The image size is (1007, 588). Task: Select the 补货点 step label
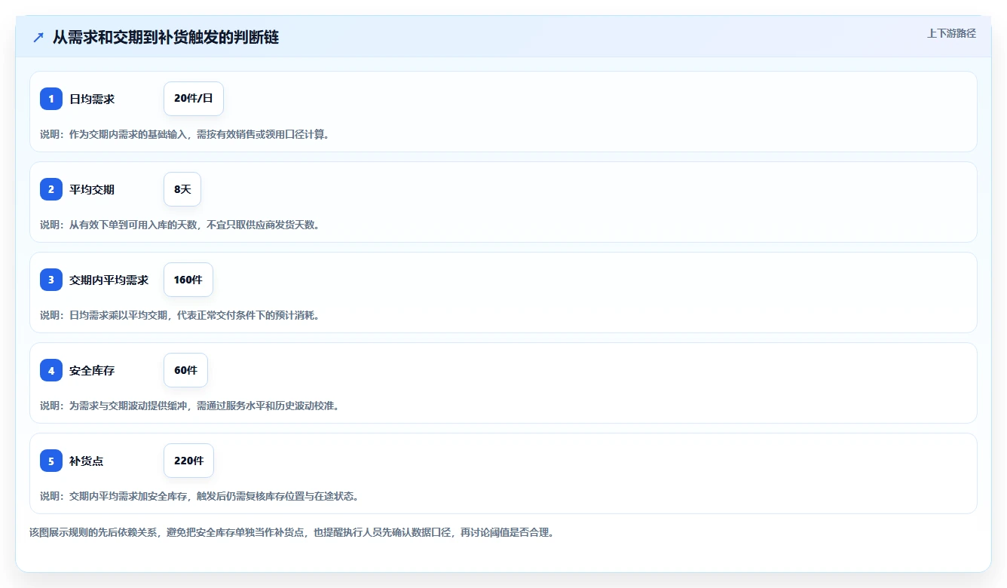point(87,461)
